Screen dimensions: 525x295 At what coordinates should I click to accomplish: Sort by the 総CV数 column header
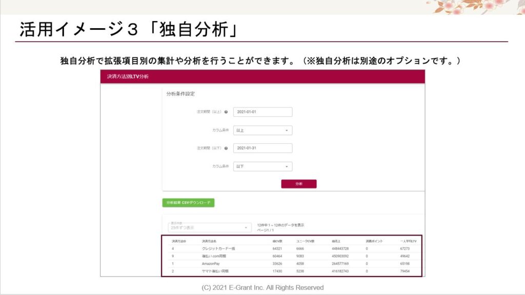tap(277, 241)
